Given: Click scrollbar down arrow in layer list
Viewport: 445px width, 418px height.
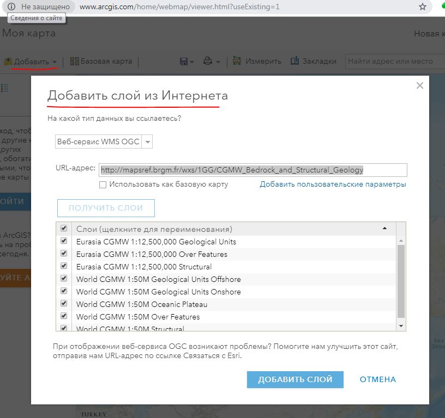Looking at the screenshot, I should [x=401, y=326].
